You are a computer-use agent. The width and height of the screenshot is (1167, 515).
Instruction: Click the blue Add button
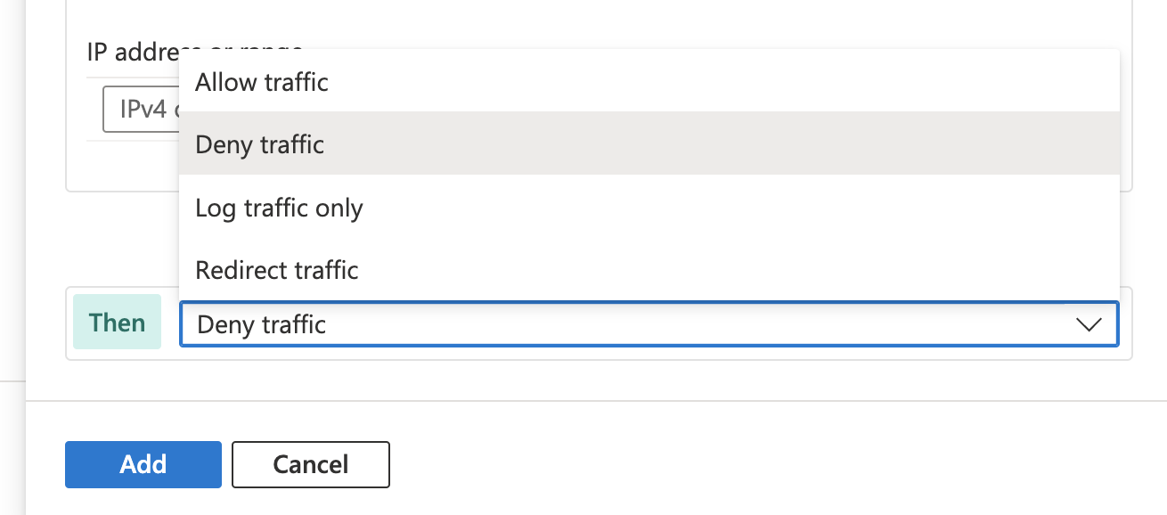pyautogui.click(x=143, y=464)
